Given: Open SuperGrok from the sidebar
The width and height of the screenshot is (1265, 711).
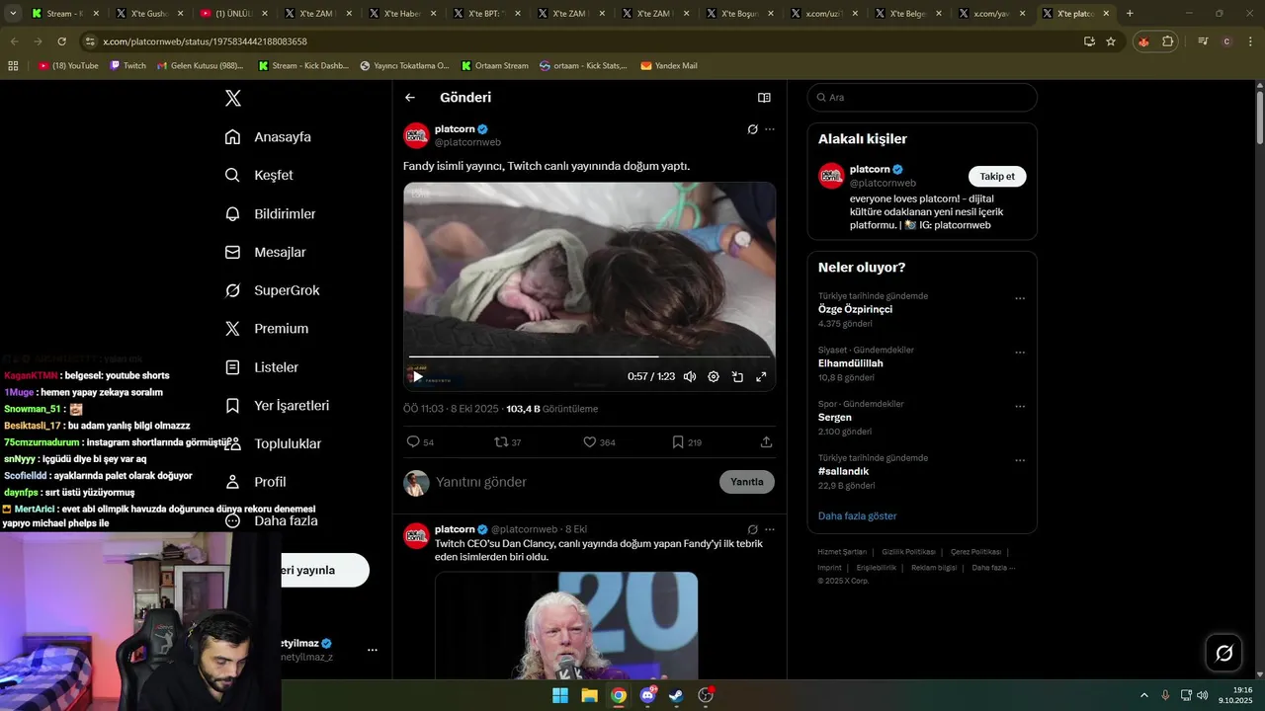Looking at the screenshot, I should (x=272, y=290).
